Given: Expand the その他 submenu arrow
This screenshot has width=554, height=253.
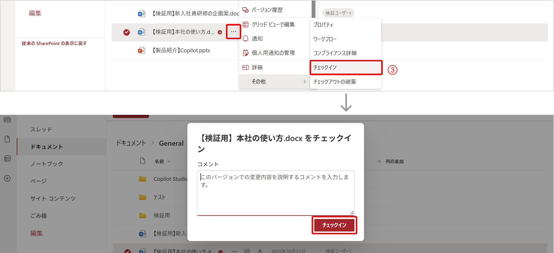Looking at the screenshot, I should [304, 82].
